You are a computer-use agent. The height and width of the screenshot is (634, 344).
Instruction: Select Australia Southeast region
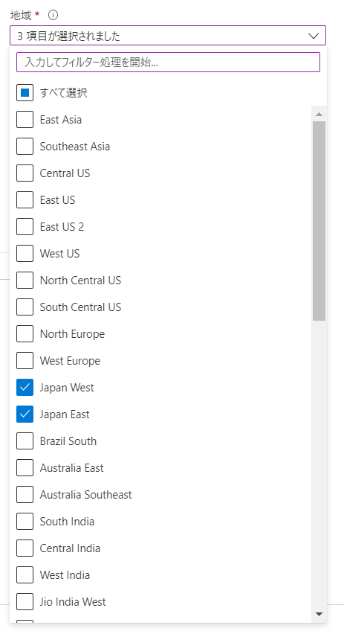click(25, 495)
